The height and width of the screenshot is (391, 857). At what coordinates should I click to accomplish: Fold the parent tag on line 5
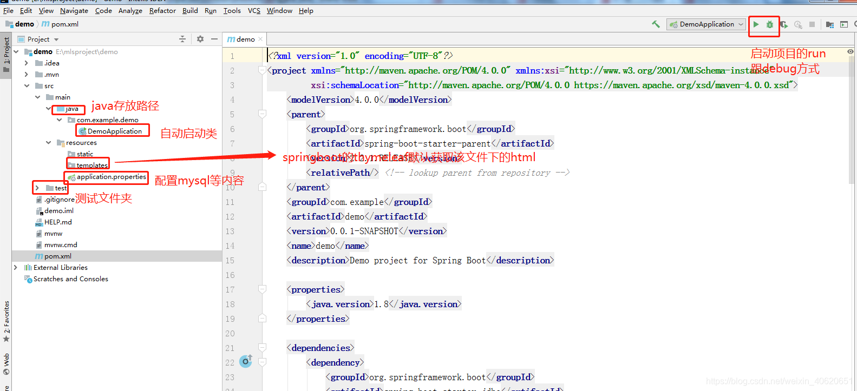coord(262,114)
